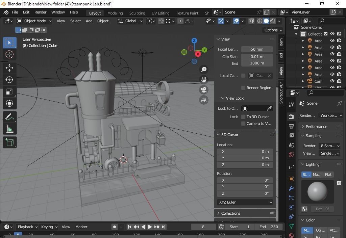346x238 pixels.
Task: Switch to camera view using the camera gizmo
Action: click(x=203, y=89)
